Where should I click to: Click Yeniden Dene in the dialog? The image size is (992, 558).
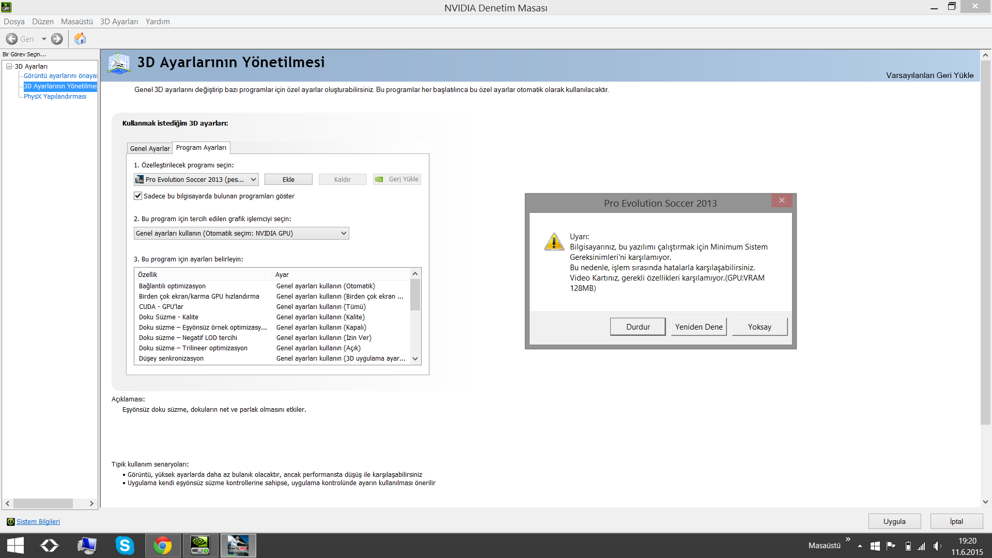click(x=699, y=327)
